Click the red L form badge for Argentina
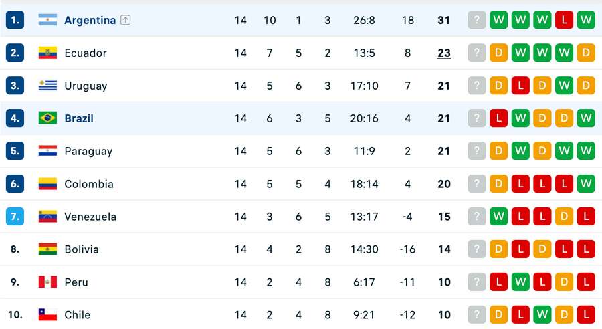 pos(564,20)
